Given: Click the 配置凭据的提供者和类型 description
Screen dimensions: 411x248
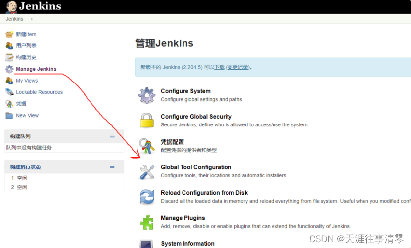Looking at the screenshot, I should click(189, 150).
